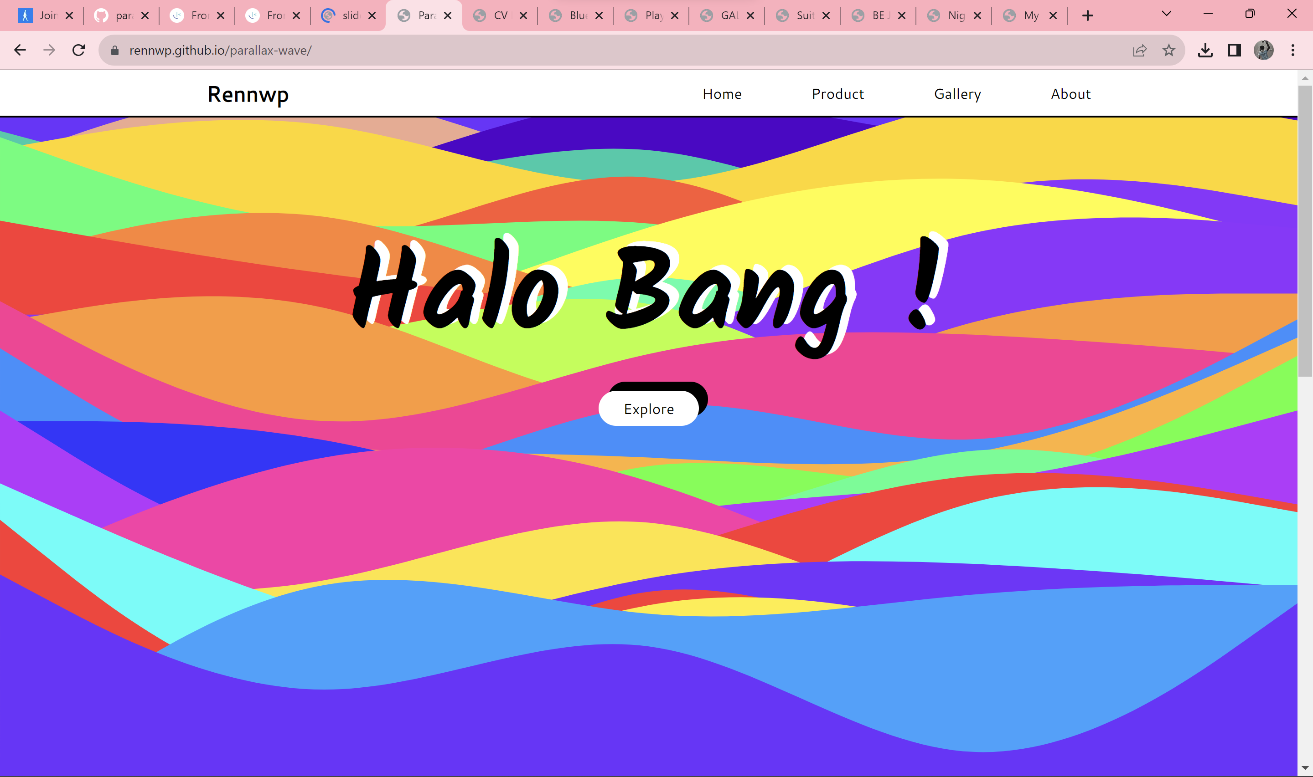Image resolution: width=1313 pixels, height=777 pixels.
Task: Click the browser forward arrow
Action: coord(49,50)
